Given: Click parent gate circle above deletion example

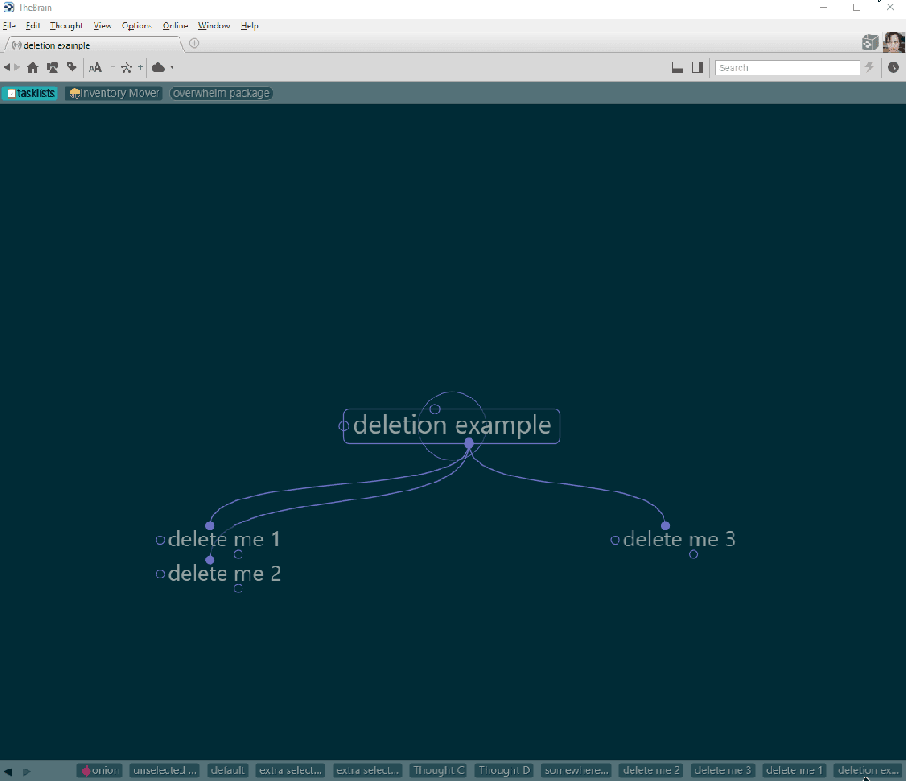Looking at the screenshot, I should click(434, 409).
